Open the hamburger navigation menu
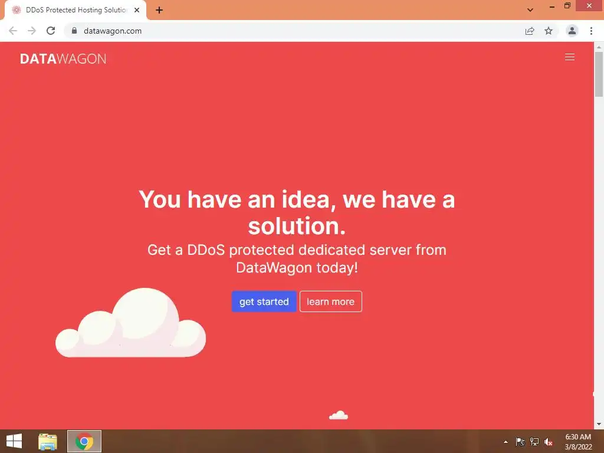604x453 pixels. click(569, 57)
